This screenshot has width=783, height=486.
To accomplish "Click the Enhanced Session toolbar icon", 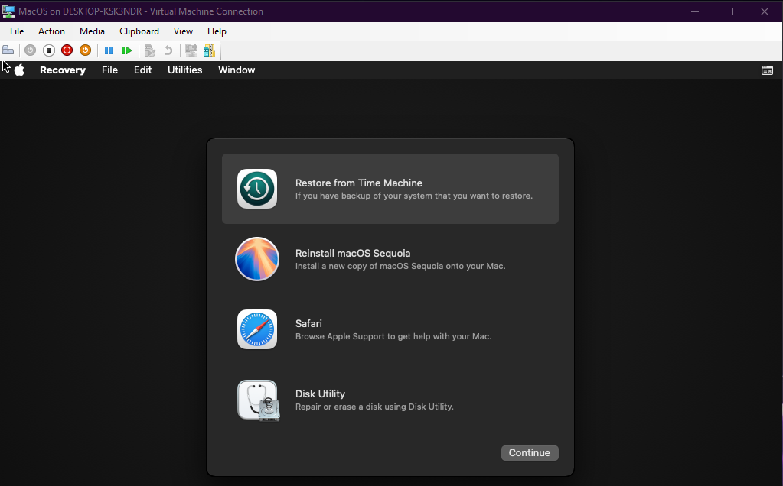I will [191, 50].
